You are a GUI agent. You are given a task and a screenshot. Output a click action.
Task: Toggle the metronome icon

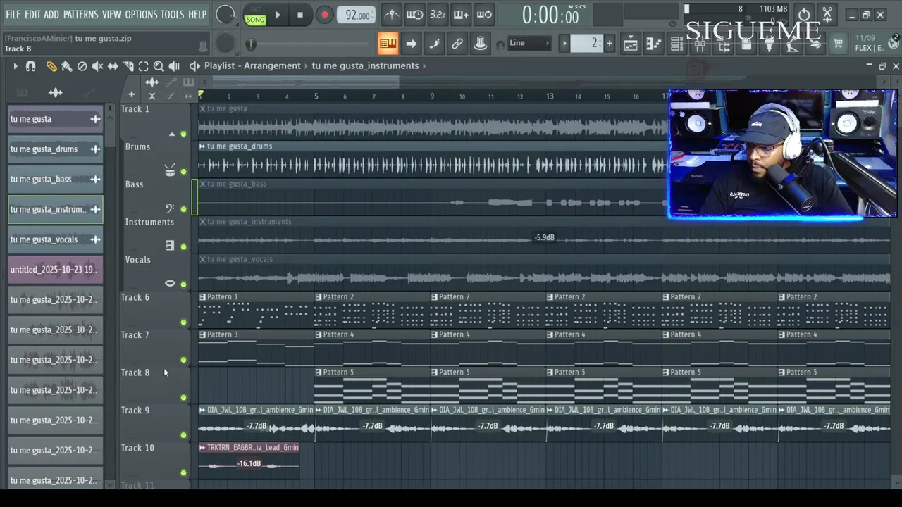click(392, 15)
